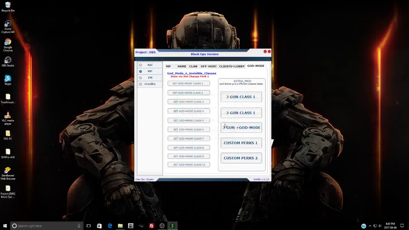Launch VLC media player shortcut
This screenshot has width=409, height=230.
pos(8,119)
